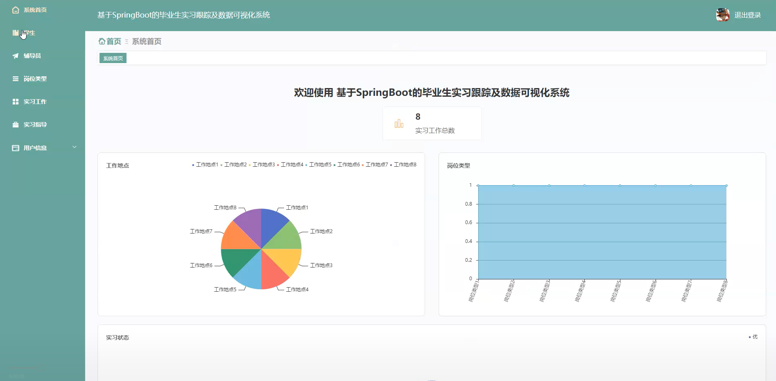Toggle the 工作地点7 legend item
Viewport: 776px width, 381px height.
(375, 165)
